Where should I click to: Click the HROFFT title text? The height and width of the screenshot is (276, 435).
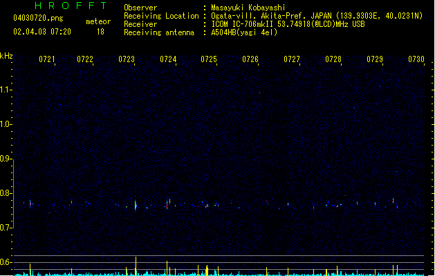[71, 6]
